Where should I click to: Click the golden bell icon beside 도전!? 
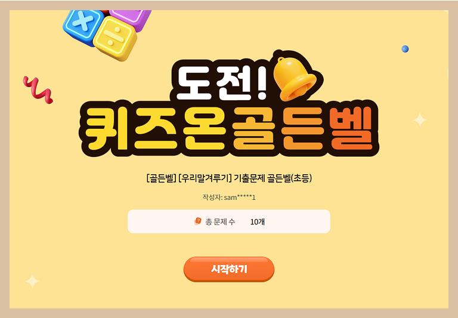coord(295,78)
